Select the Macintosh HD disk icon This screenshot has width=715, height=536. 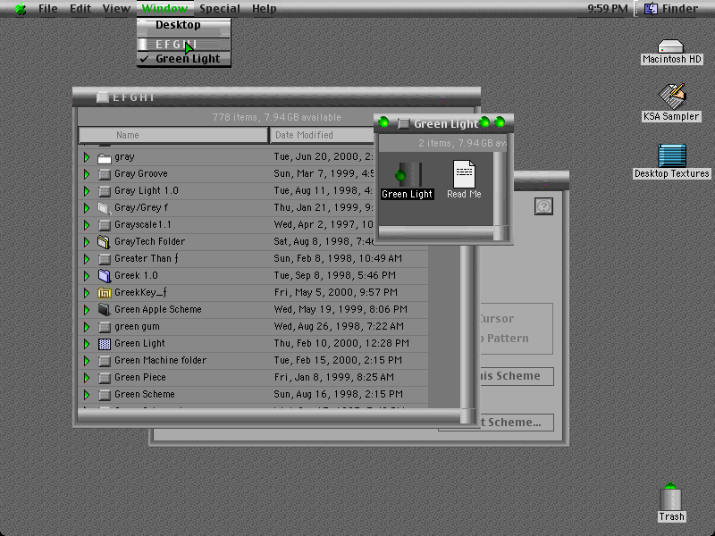point(671,46)
